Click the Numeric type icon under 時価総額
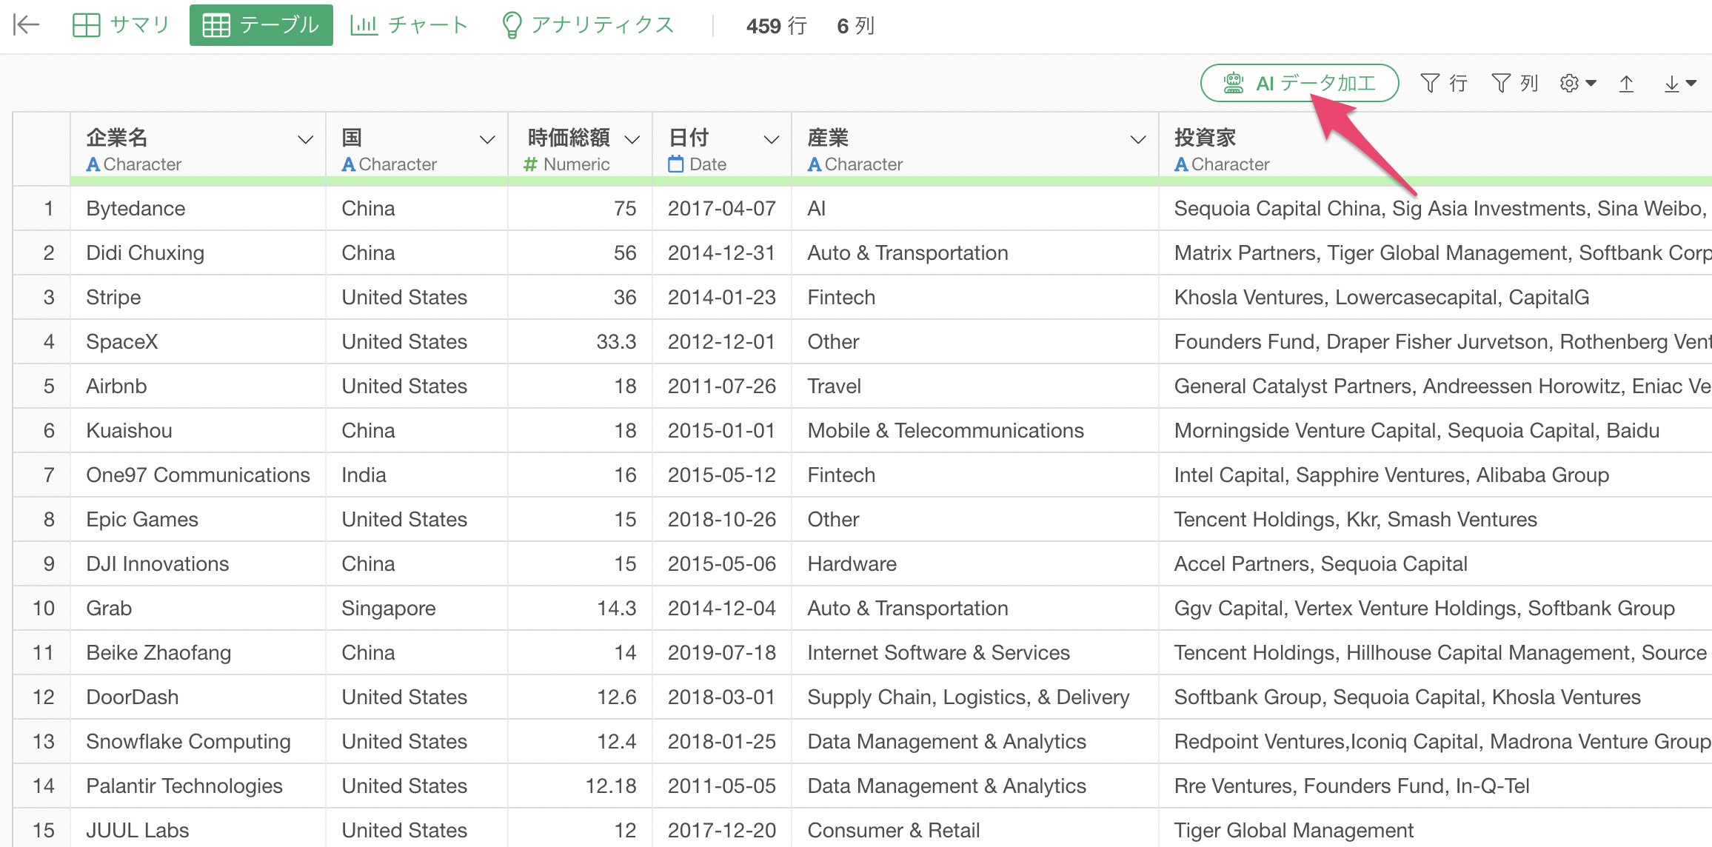1712x847 pixels. [x=530, y=164]
